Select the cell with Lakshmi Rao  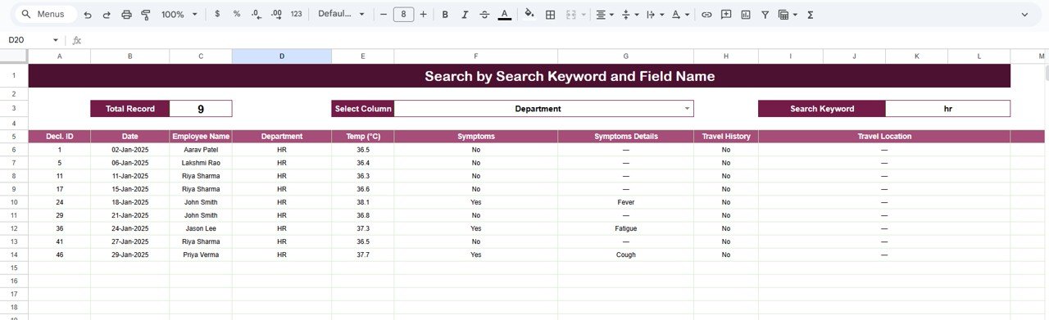click(x=201, y=163)
